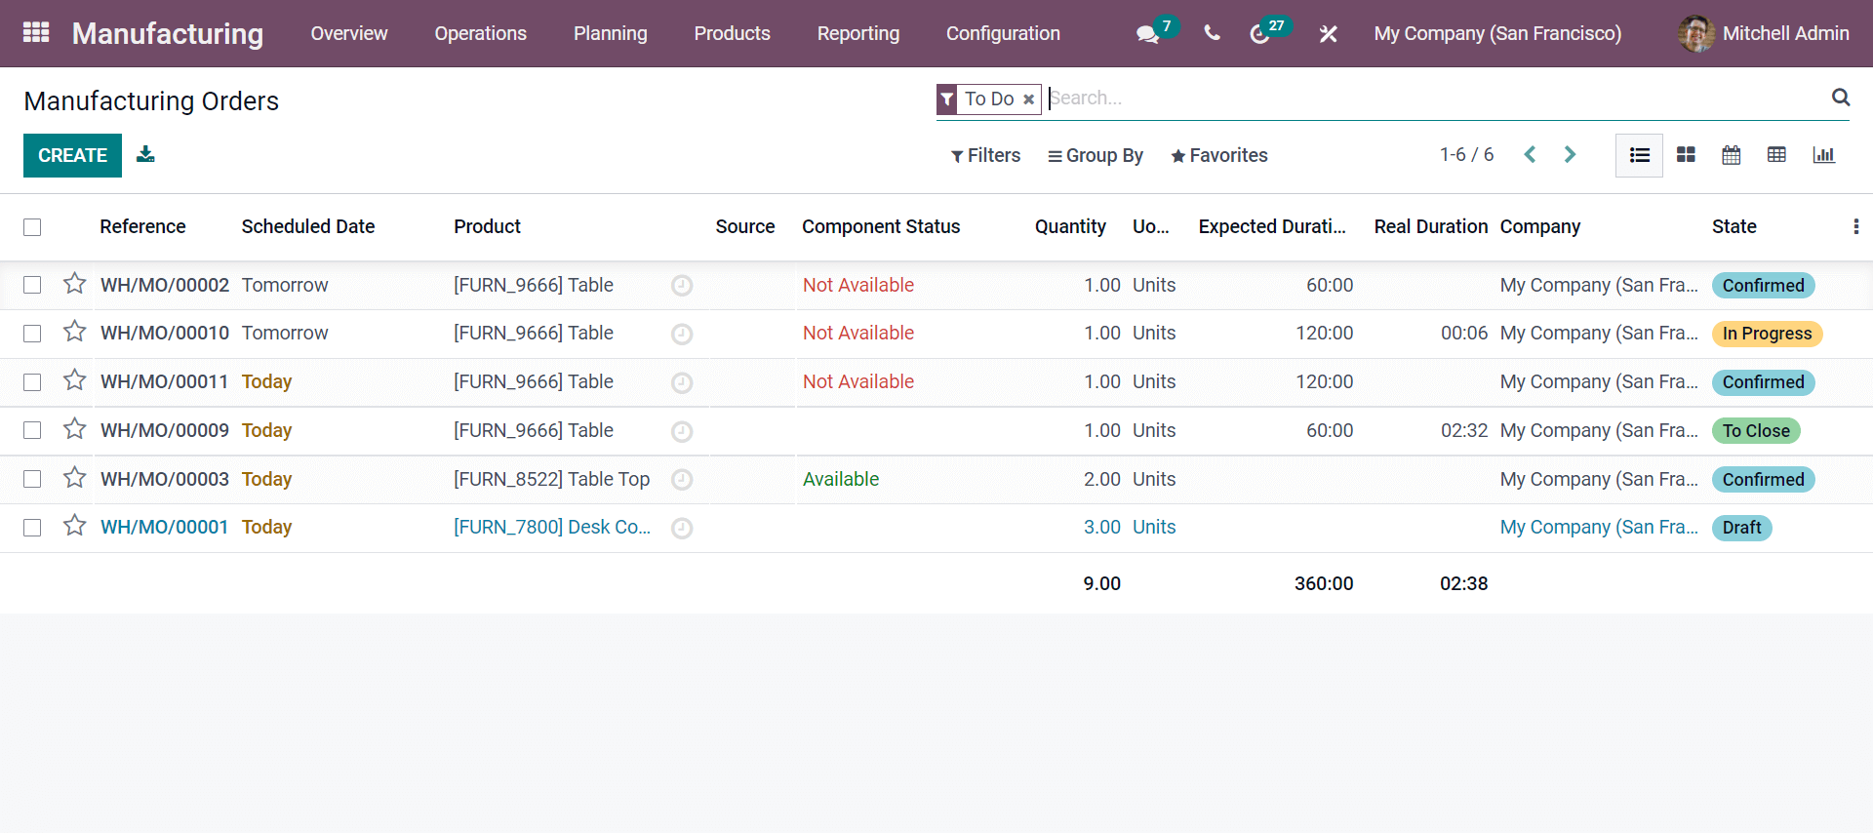Switch to Kanban view

point(1686,155)
